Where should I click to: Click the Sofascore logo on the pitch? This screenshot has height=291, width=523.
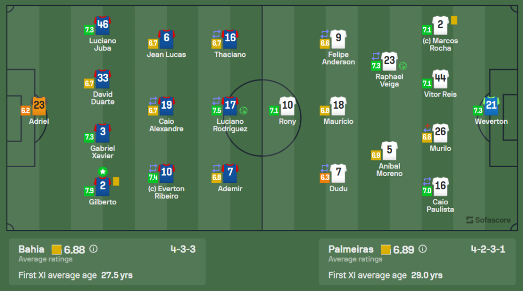[488, 220]
